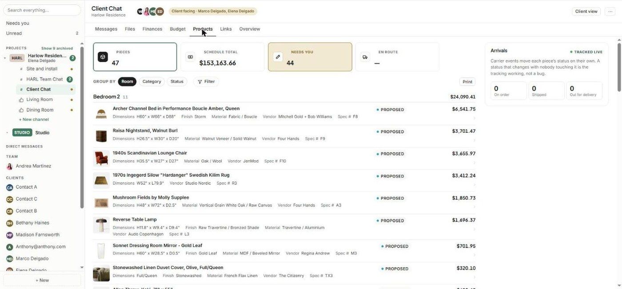Click the sidebar vertical scrollbar thumb
Image resolution: width=622 pixels, height=289 pixels.
[x=82, y=127]
